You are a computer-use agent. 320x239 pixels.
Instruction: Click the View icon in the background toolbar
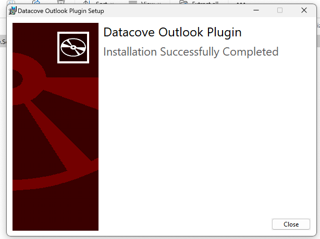(x=133, y=2)
